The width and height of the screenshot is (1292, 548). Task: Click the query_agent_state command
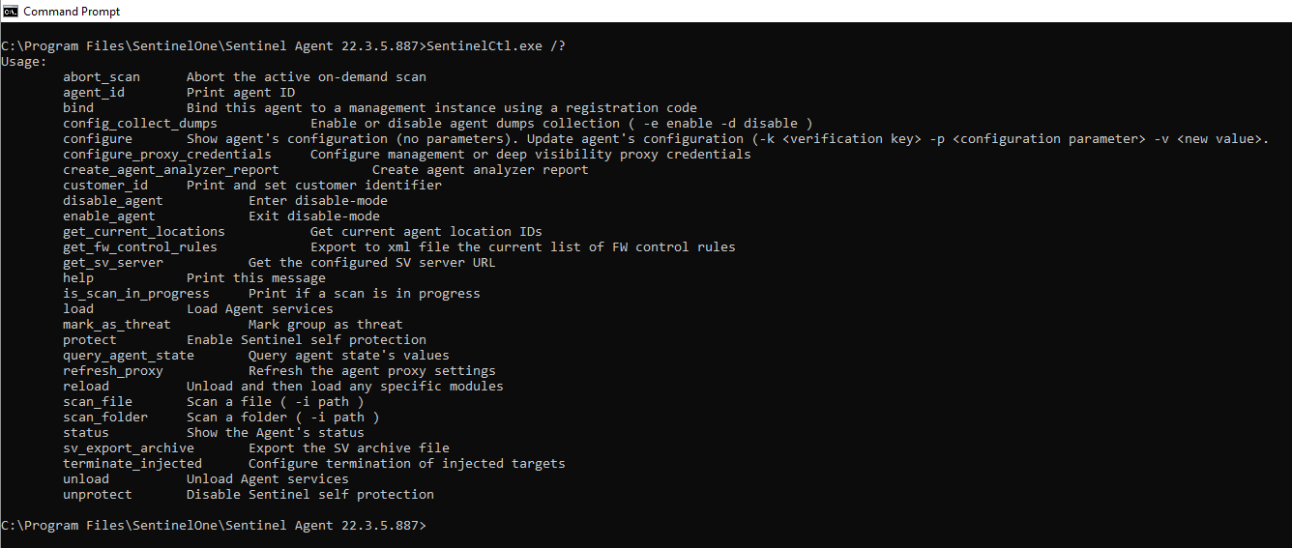coord(129,356)
